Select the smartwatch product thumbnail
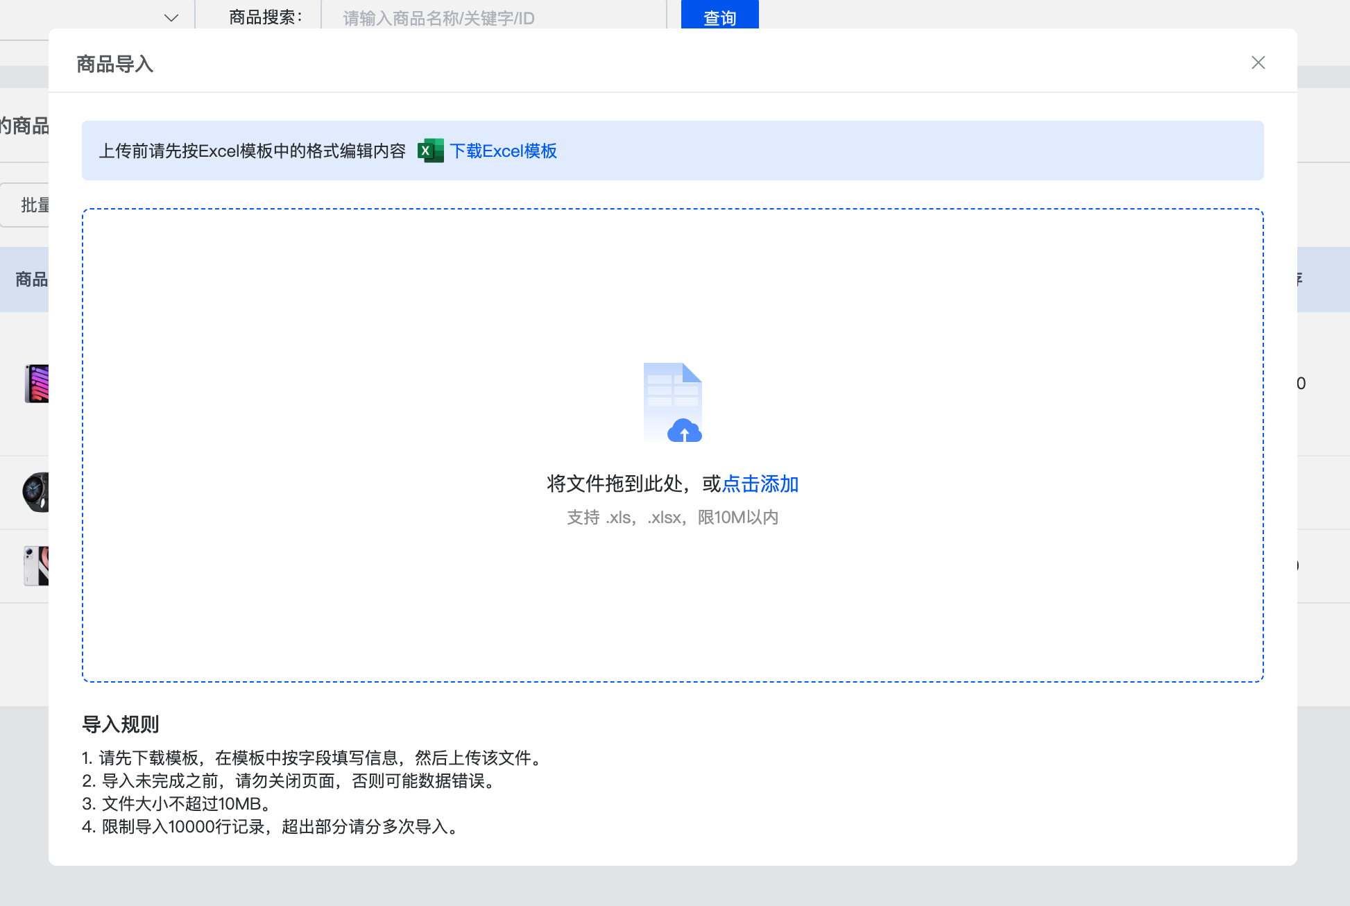 pyautogui.click(x=35, y=492)
